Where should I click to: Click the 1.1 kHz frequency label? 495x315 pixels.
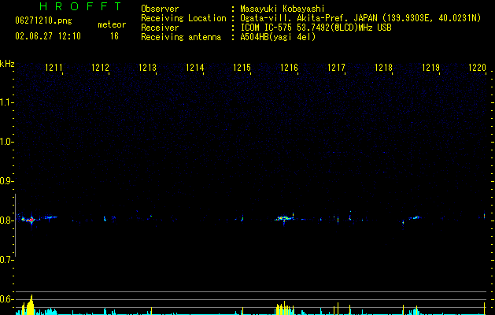click(6, 102)
